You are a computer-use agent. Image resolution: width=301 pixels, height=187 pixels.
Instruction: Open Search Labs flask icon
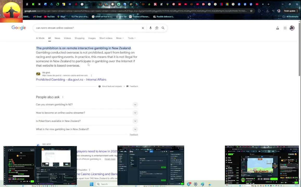tap(277, 28)
